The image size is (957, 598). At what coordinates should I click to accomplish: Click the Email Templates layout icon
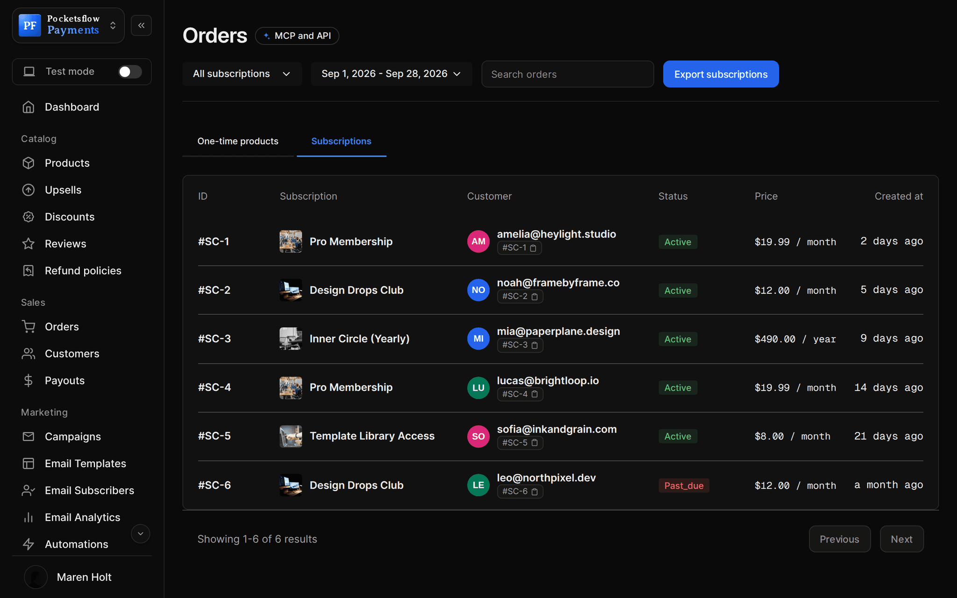tap(29, 463)
